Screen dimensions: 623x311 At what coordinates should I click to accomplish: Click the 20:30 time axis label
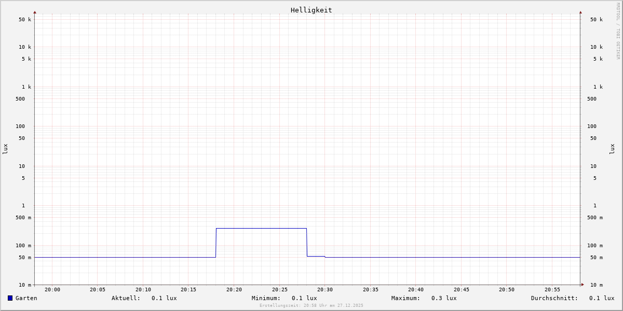[x=325, y=290]
